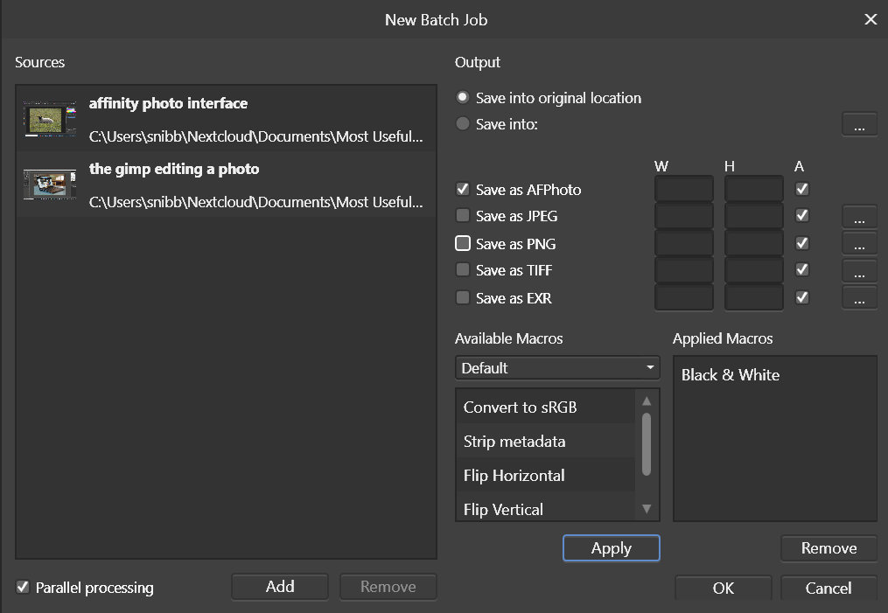Select Convert to sRGB macro

click(x=545, y=407)
